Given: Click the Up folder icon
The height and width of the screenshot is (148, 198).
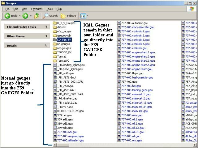Looking at the screenshot, I should pyautogui.click(x=37, y=16).
